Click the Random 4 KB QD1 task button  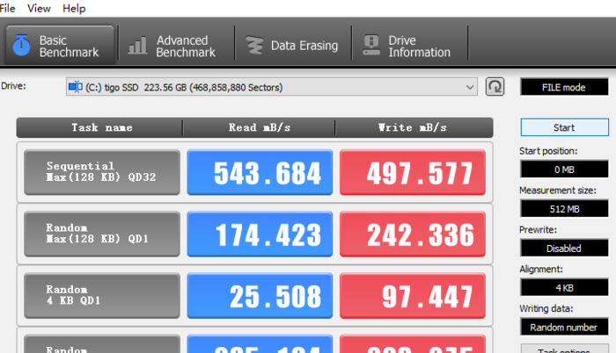coord(102,295)
